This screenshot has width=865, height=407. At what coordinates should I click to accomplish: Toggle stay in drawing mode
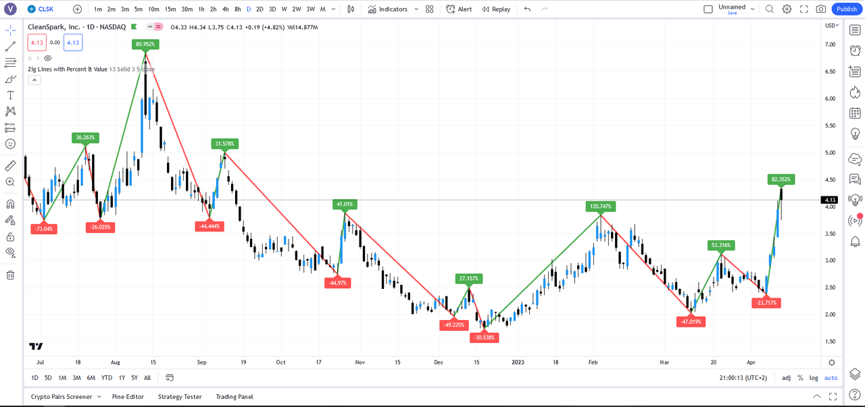click(10, 221)
